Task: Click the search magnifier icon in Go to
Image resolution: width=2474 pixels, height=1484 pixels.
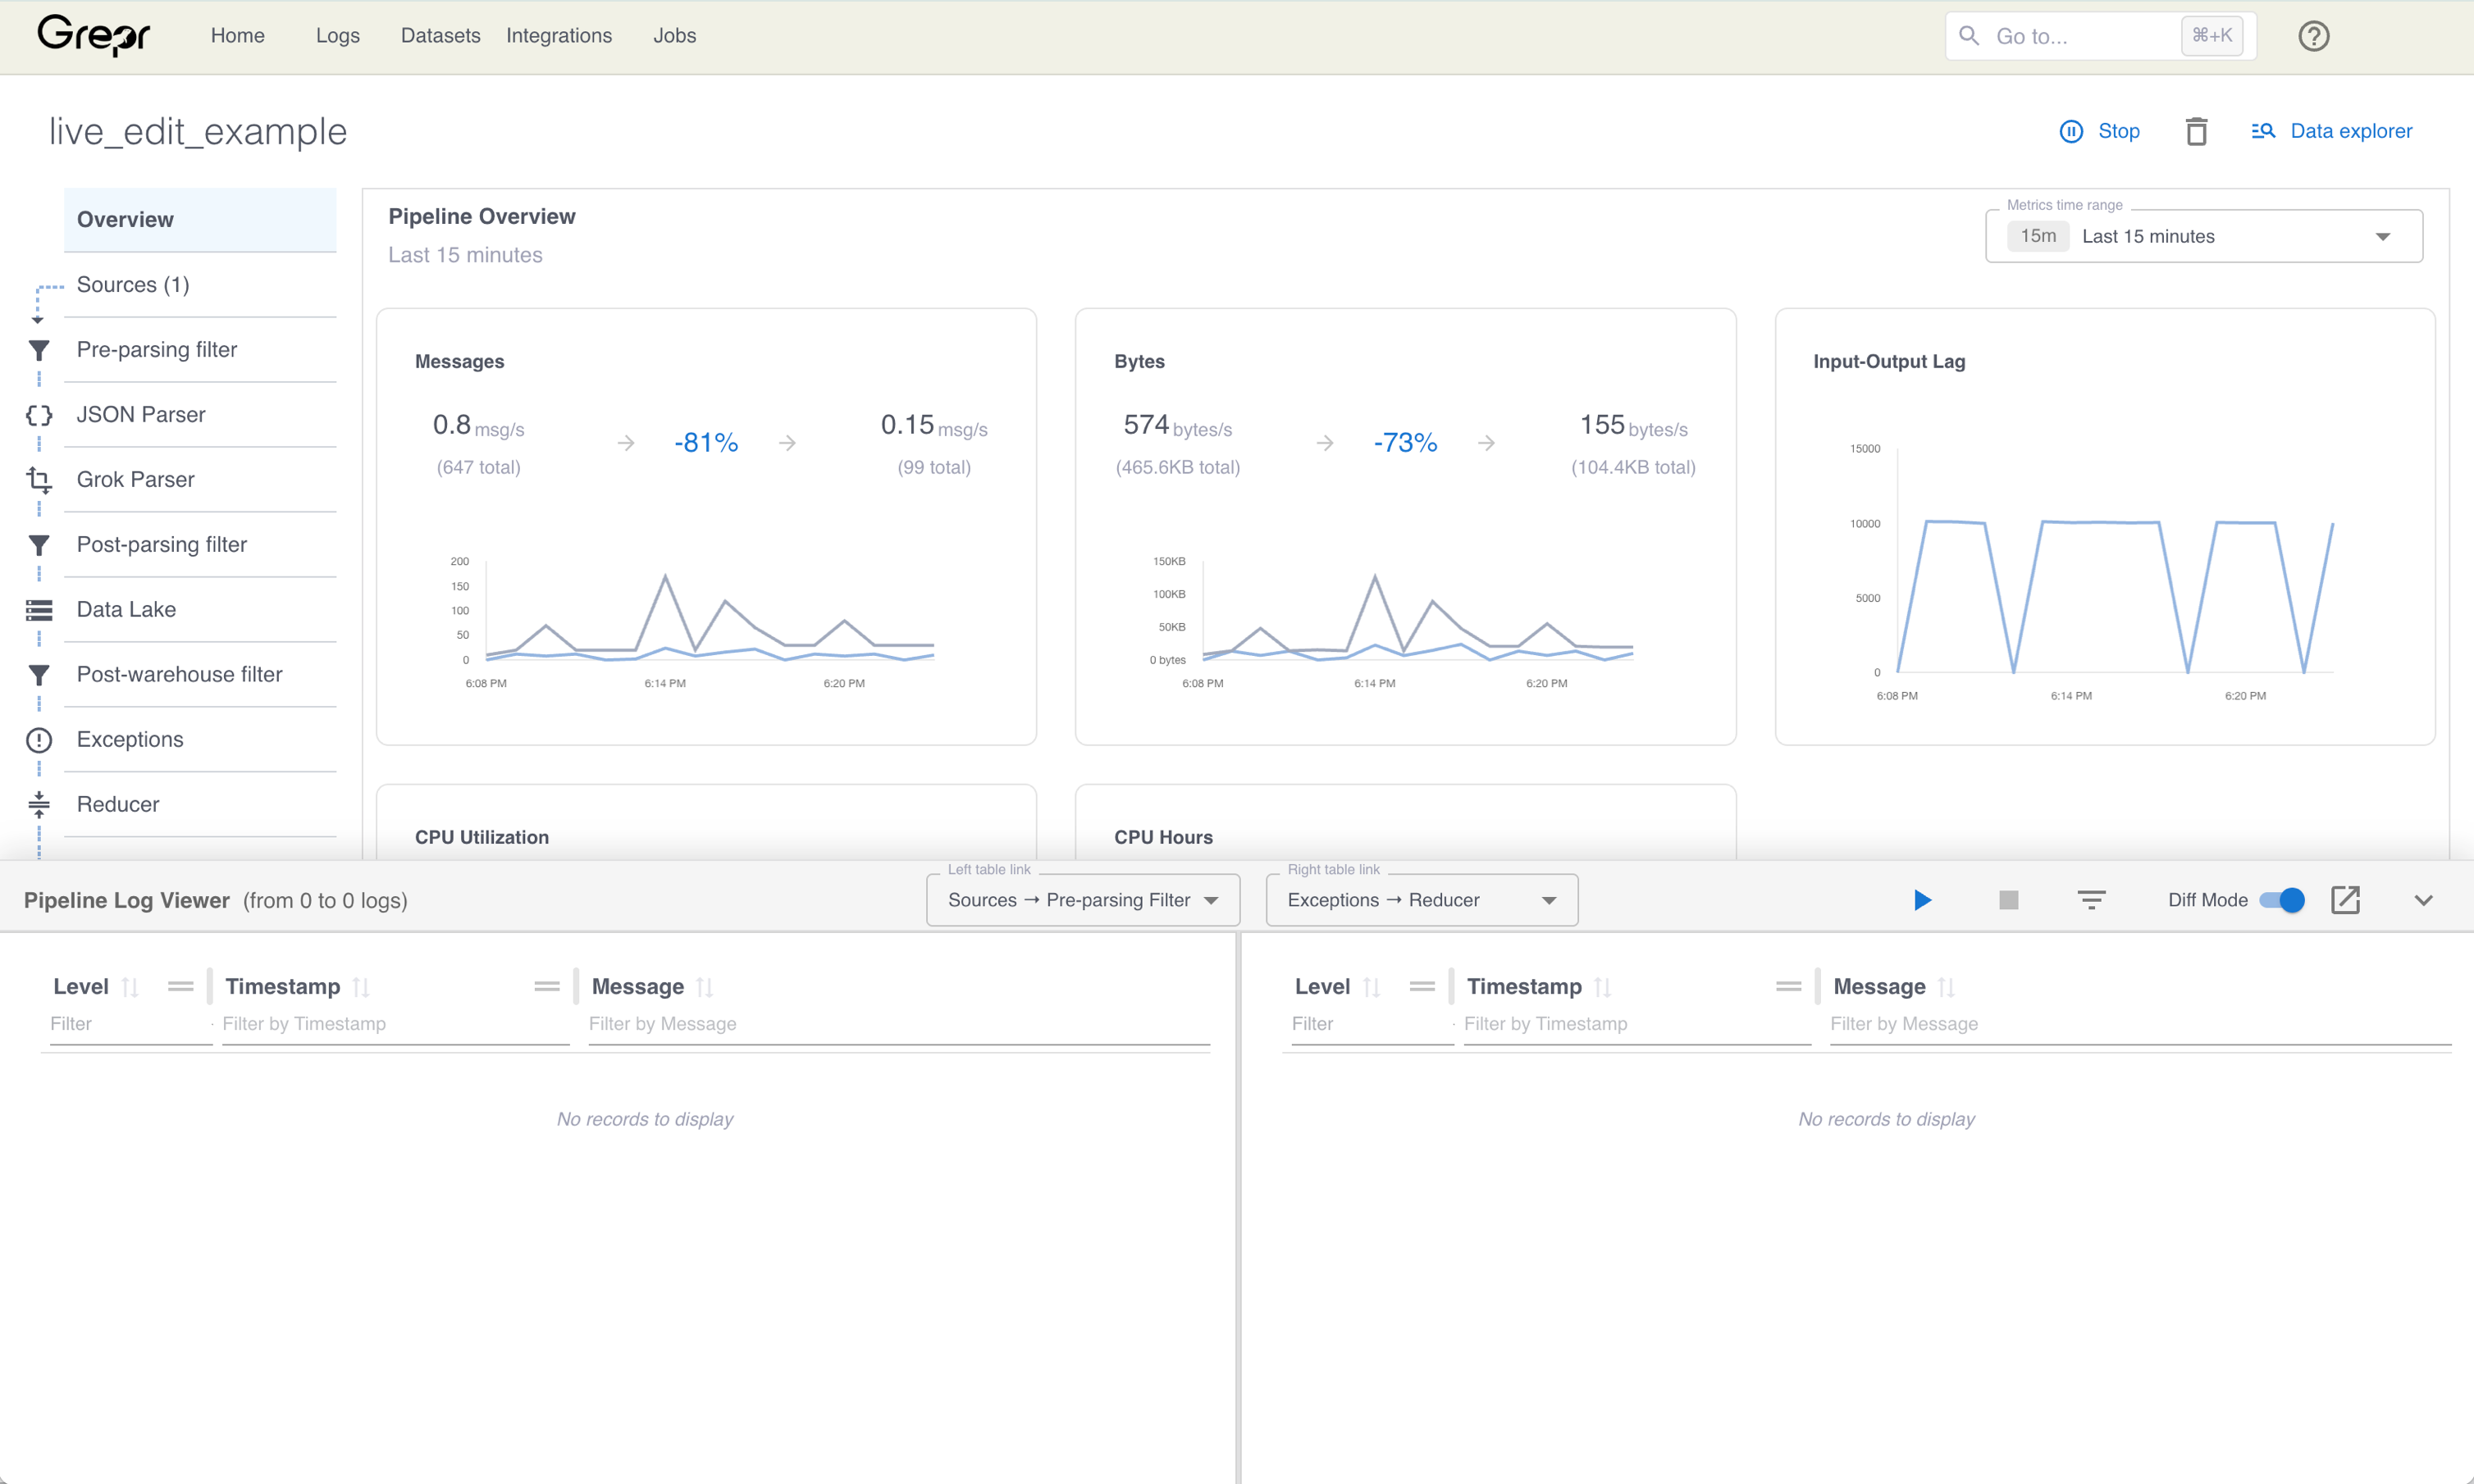Action: point(1968,36)
